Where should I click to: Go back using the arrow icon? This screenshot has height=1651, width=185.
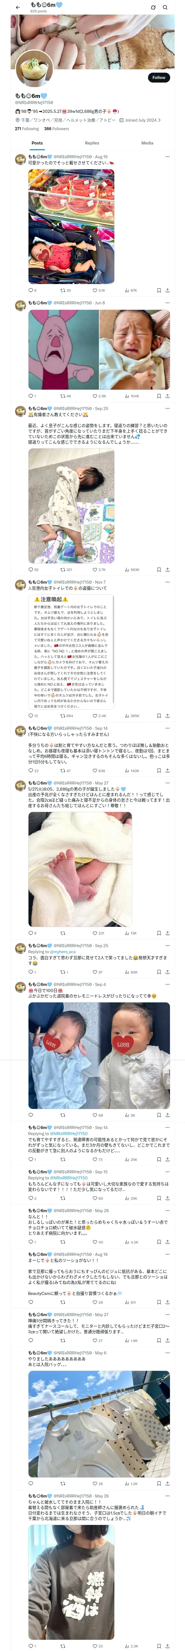pyautogui.click(x=17, y=8)
